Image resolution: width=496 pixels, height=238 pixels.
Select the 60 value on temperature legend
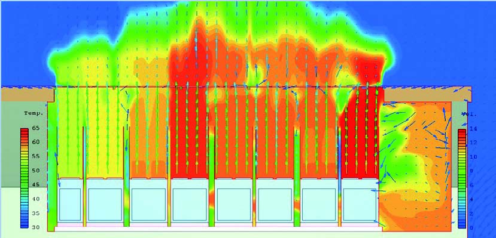pos(36,142)
